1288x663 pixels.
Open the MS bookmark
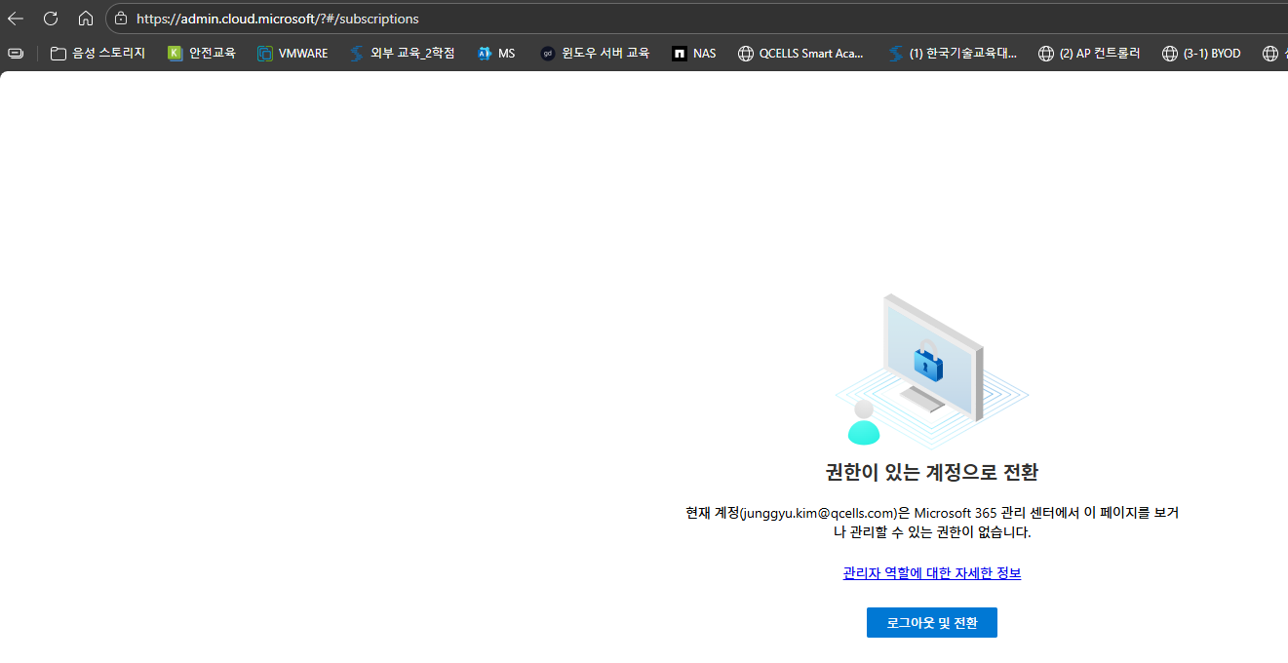496,54
